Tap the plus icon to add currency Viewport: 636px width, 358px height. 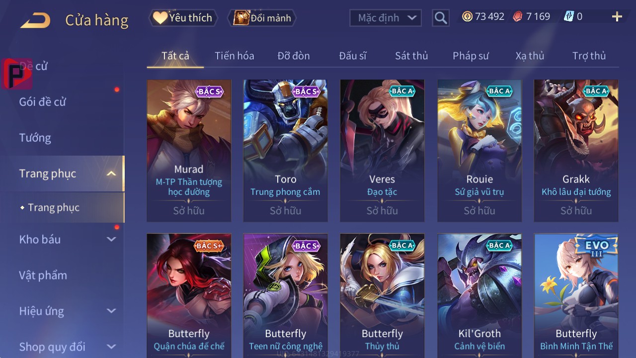pyautogui.click(x=617, y=17)
